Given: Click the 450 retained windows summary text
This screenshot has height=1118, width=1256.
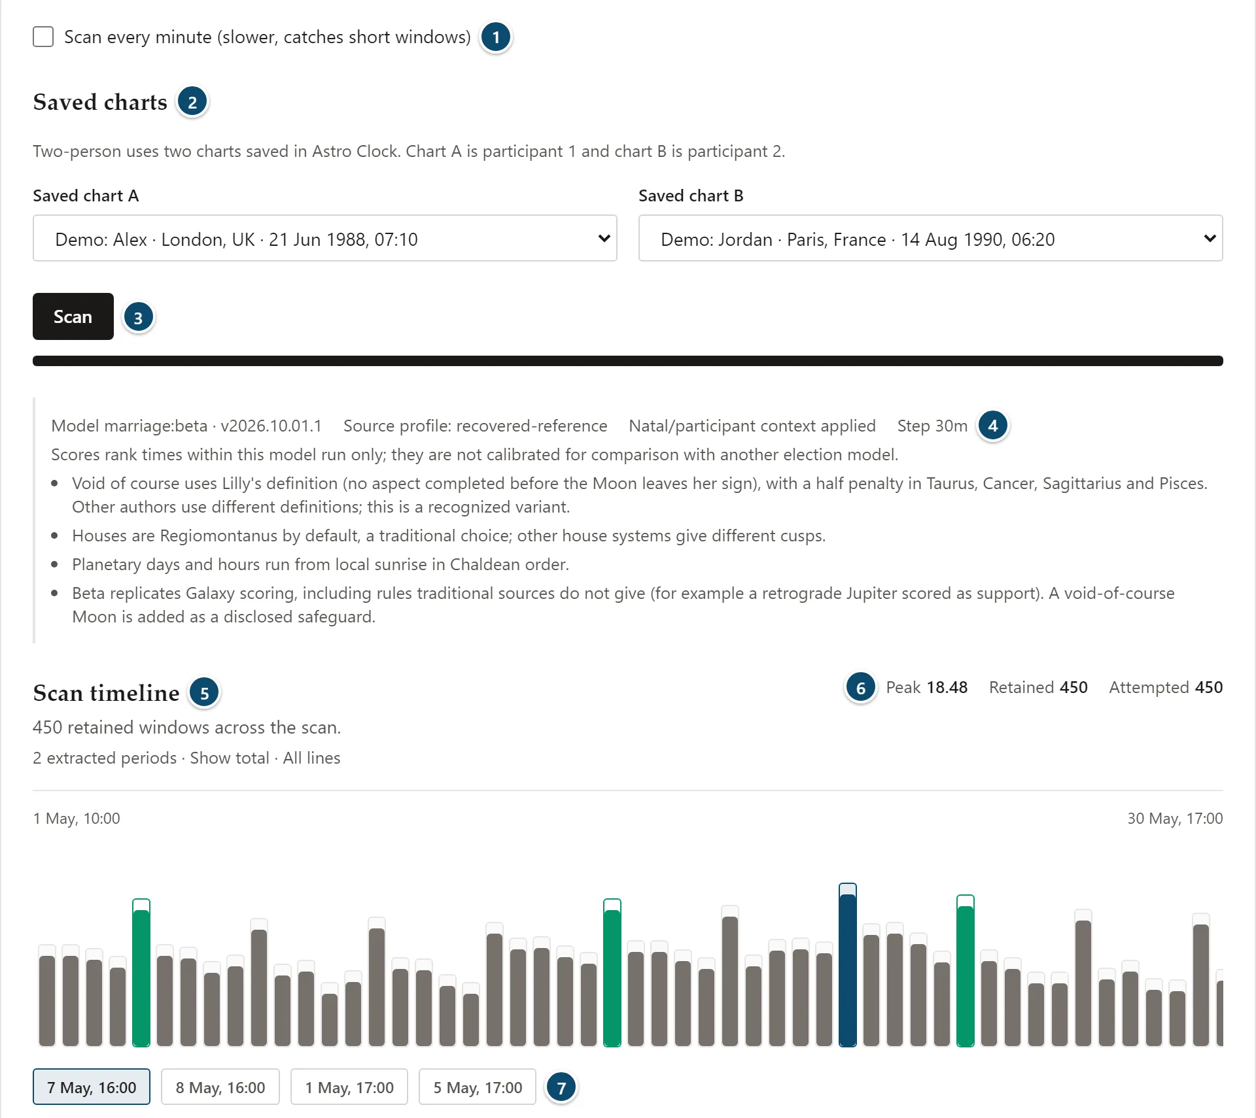Looking at the screenshot, I should [x=186, y=727].
